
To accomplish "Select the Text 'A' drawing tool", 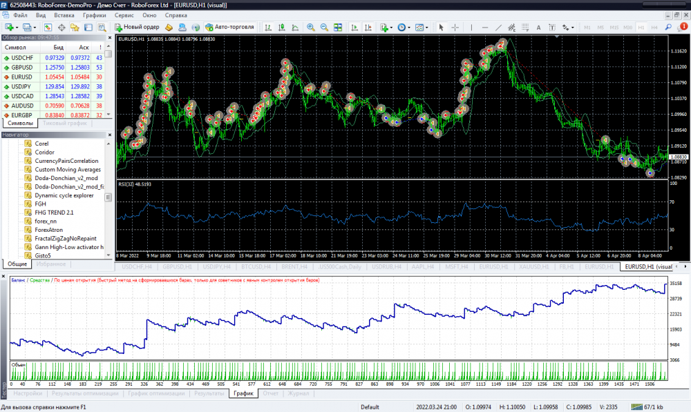I will [x=538, y=28].
